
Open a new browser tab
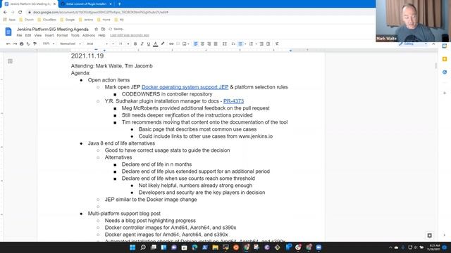click(119, 4)
